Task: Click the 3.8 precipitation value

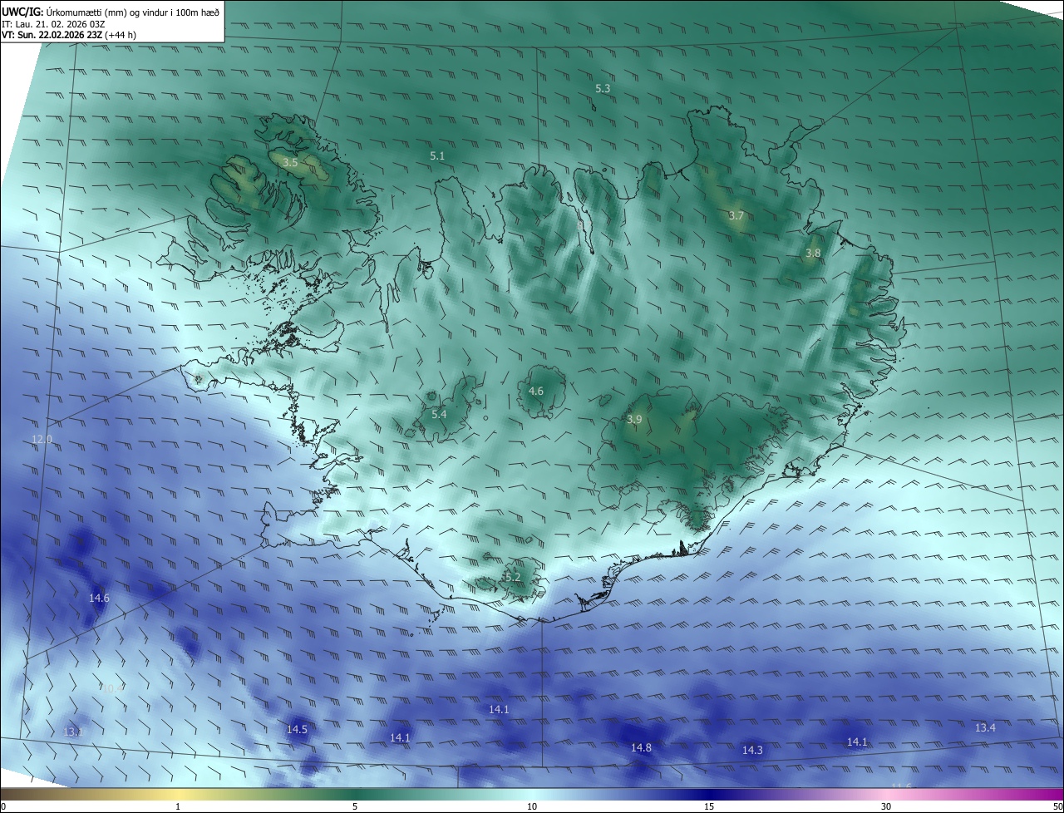Action: click(813, 253)
